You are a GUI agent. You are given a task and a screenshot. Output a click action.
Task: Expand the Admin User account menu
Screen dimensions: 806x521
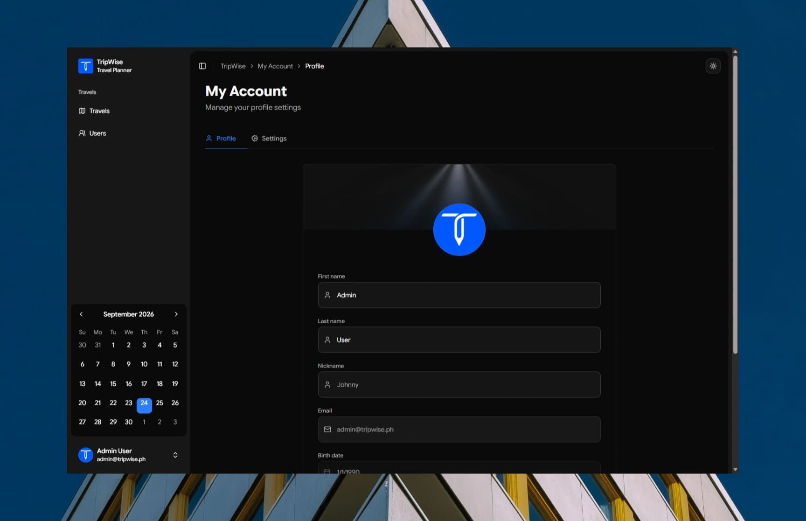175,455
